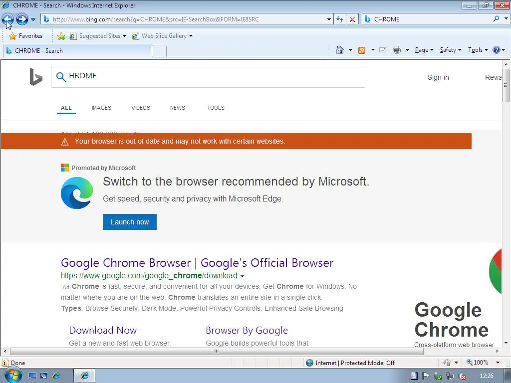Open the Download Now link
Viewport: 511px width, 383px height.
(x=103, y=330)
